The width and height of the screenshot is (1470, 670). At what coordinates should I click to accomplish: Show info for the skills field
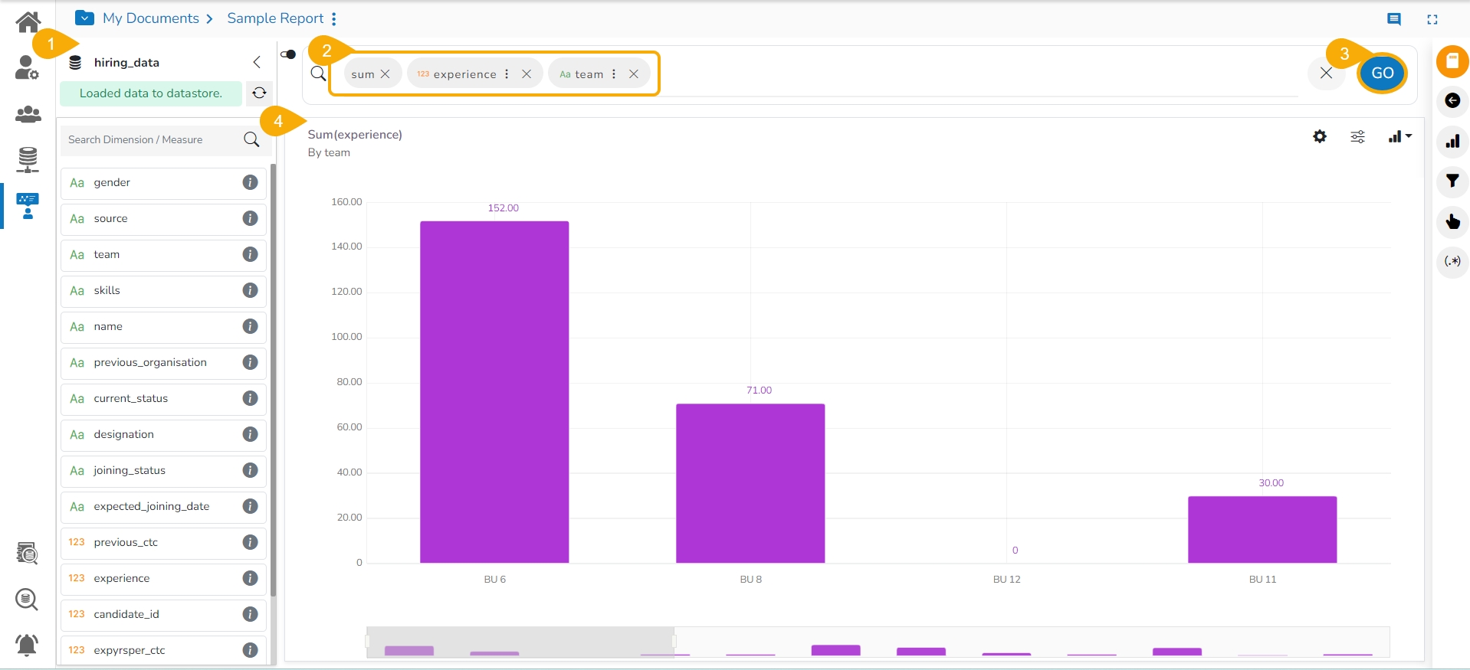tap(250, 290)
